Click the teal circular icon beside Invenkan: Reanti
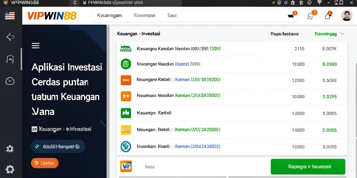This screenshot has width=357, height=178. [126, 146]
